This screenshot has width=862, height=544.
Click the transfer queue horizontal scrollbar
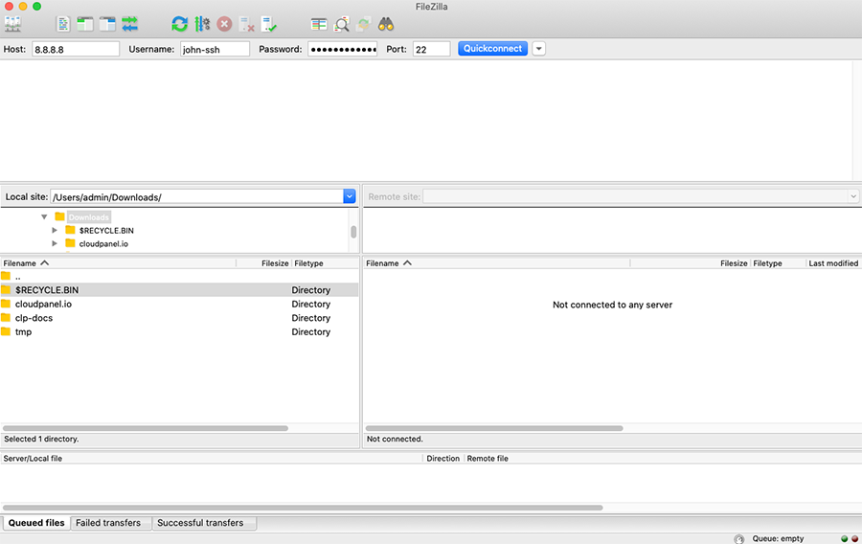pos(303,508)
